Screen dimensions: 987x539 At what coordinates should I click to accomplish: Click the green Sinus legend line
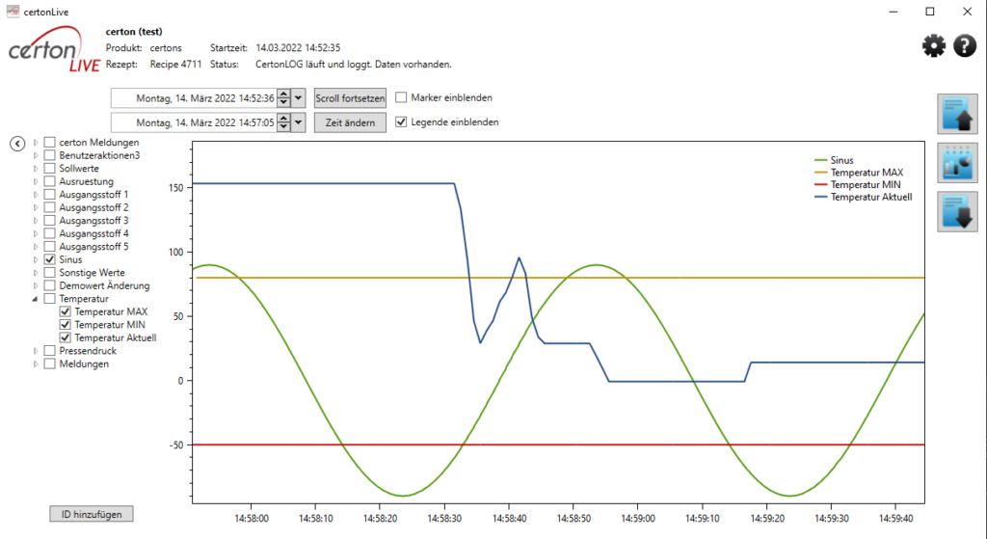pos(820,161)
